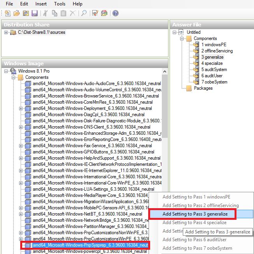Select the Microsoft-Windows-powercpl component name

pos(90,251)
